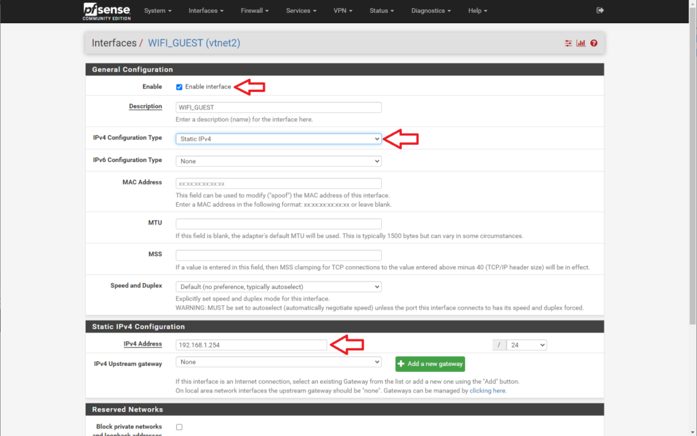Click the scrollbar up arrow
Screen dimensions: 697x436
(x=692, y=3)
